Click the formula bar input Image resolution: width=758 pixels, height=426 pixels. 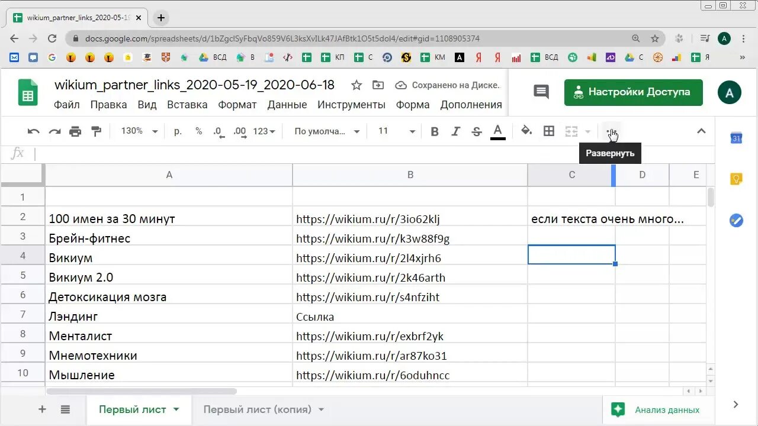click(373, 154)
